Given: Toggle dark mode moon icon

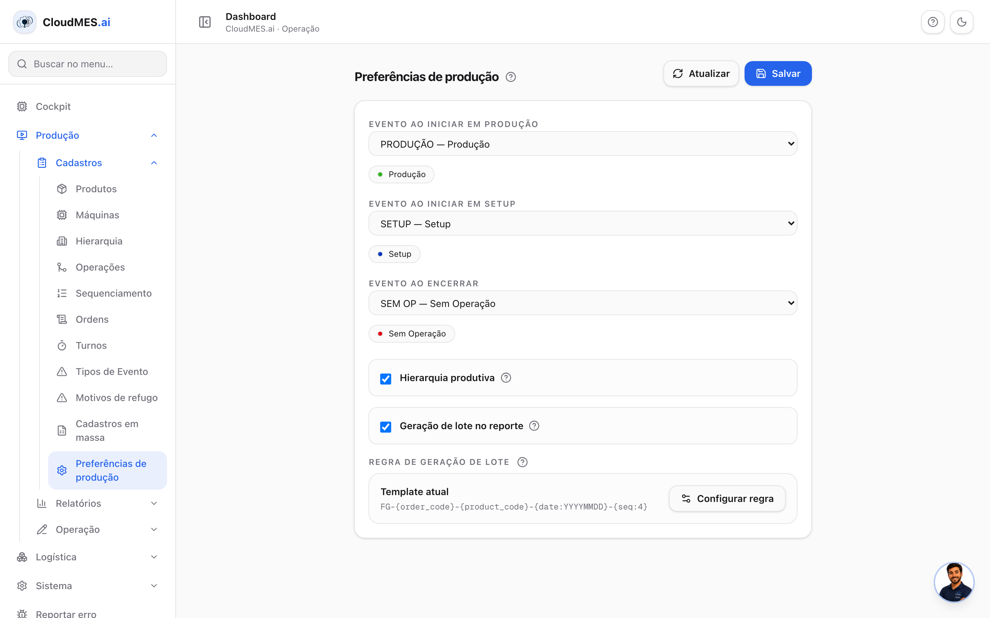Looking at the screenshot, I should pyautogui.click(x=961, y=22).
